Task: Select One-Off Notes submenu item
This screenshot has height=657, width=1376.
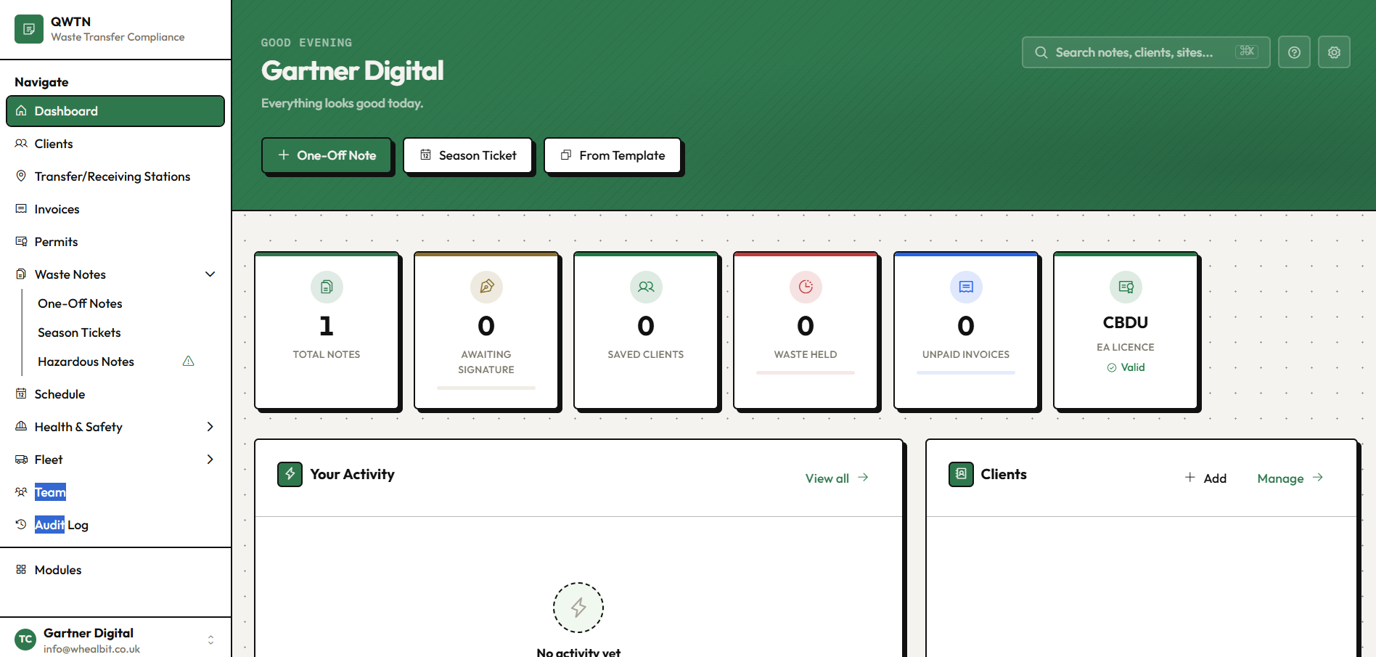Action: tap(80, 303)
